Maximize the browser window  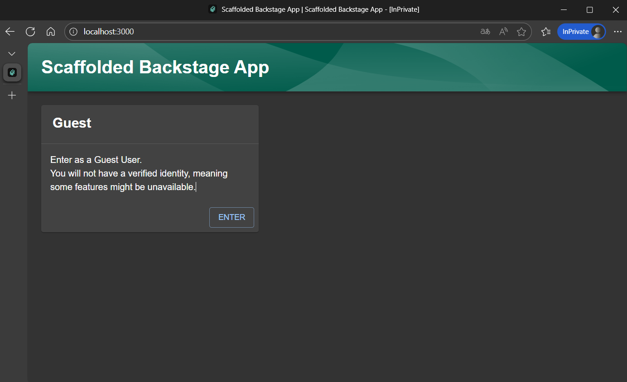pos(589,10)
